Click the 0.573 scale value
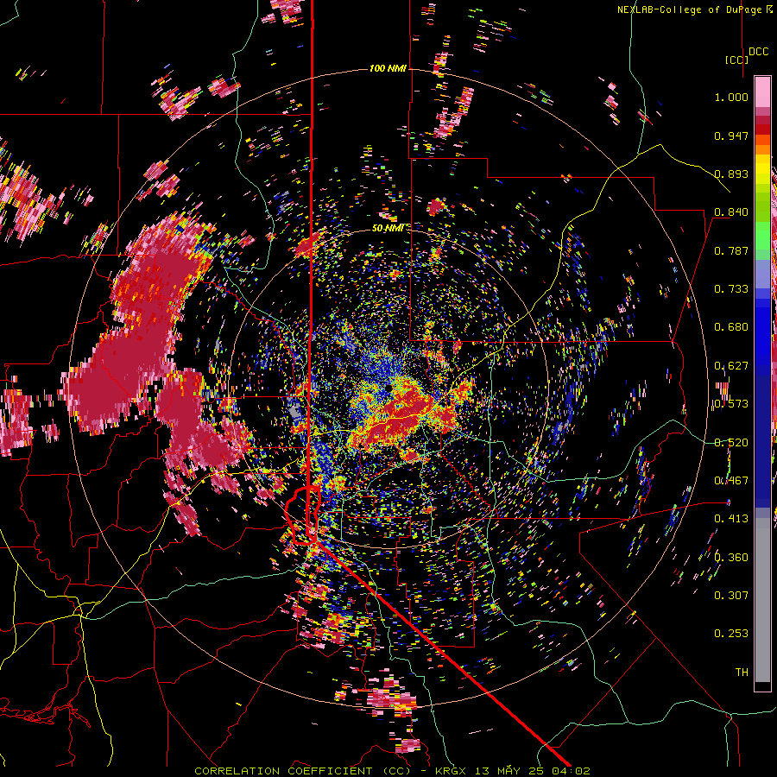The height and width of the screenshot is (777, 777). 731,404
